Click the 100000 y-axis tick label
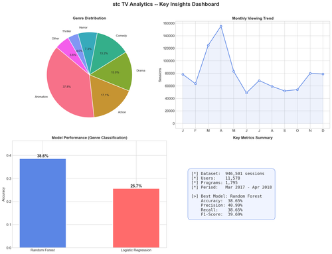 click(x=169, y=61)
